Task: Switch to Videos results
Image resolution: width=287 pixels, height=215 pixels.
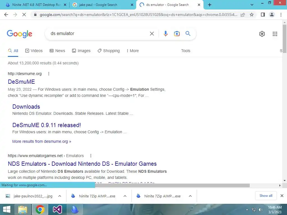Action: [x=34, y=51]
